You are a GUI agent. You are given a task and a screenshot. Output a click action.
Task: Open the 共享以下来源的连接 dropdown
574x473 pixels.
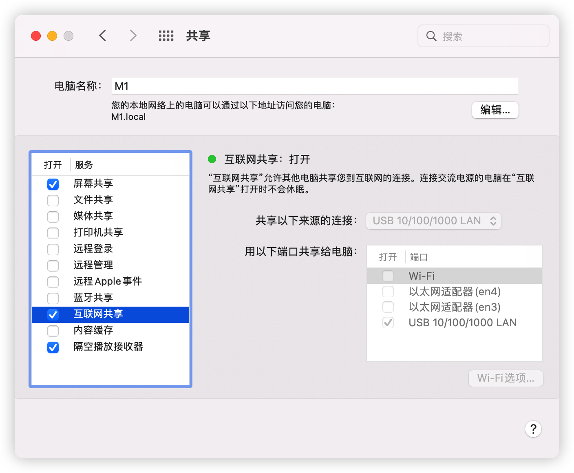tap(433, 221)
